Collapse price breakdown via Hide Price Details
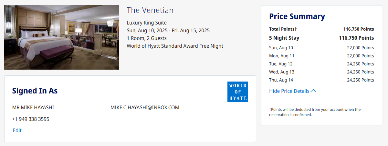Image resolution: width=388 pixels, height=146 pixels. coord(289,91)
